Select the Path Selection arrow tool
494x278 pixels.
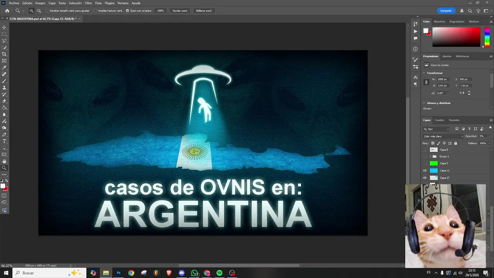pos(4,148)
